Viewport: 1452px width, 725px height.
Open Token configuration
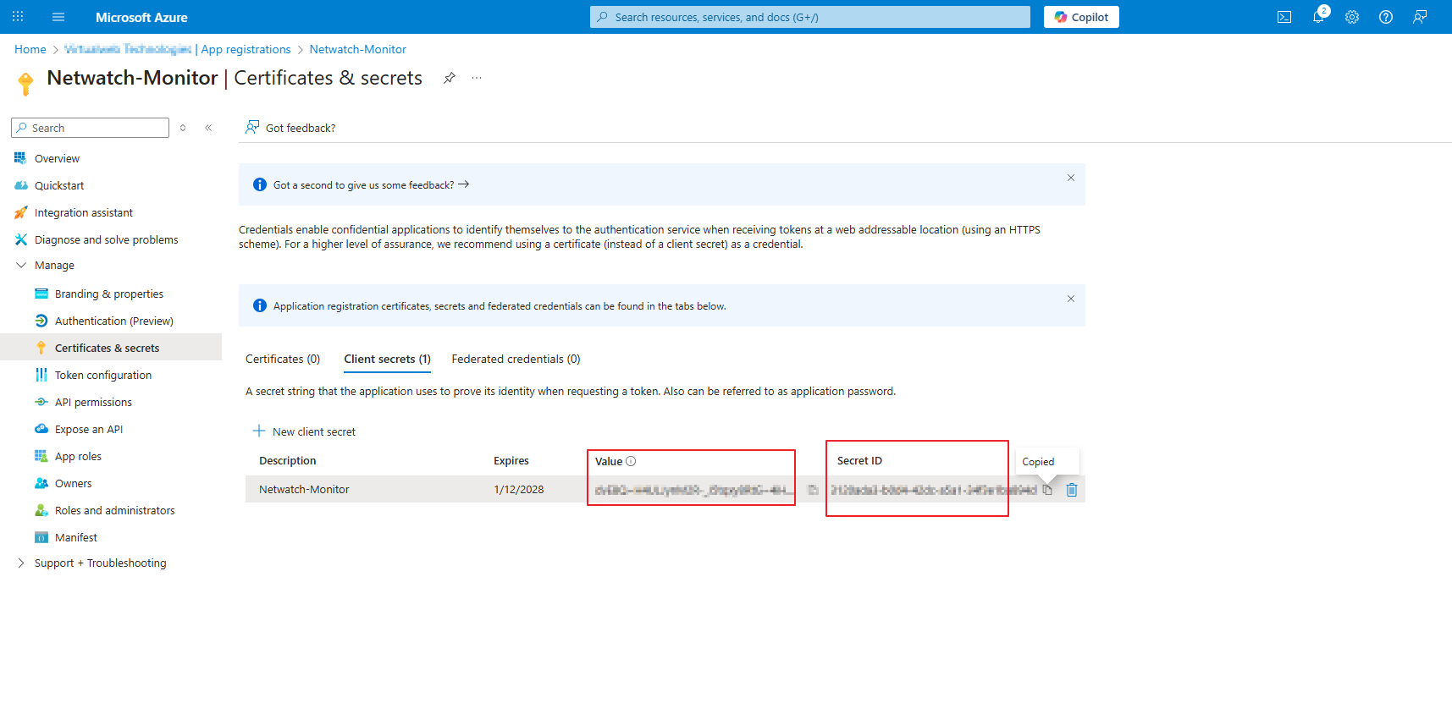(103, 375)
